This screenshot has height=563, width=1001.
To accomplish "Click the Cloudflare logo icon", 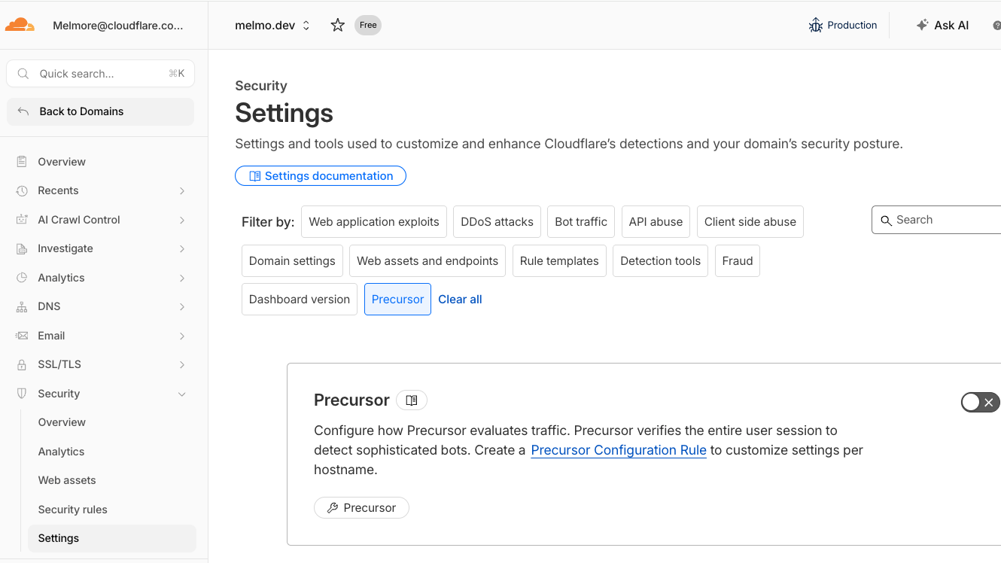I will [20, 25].
